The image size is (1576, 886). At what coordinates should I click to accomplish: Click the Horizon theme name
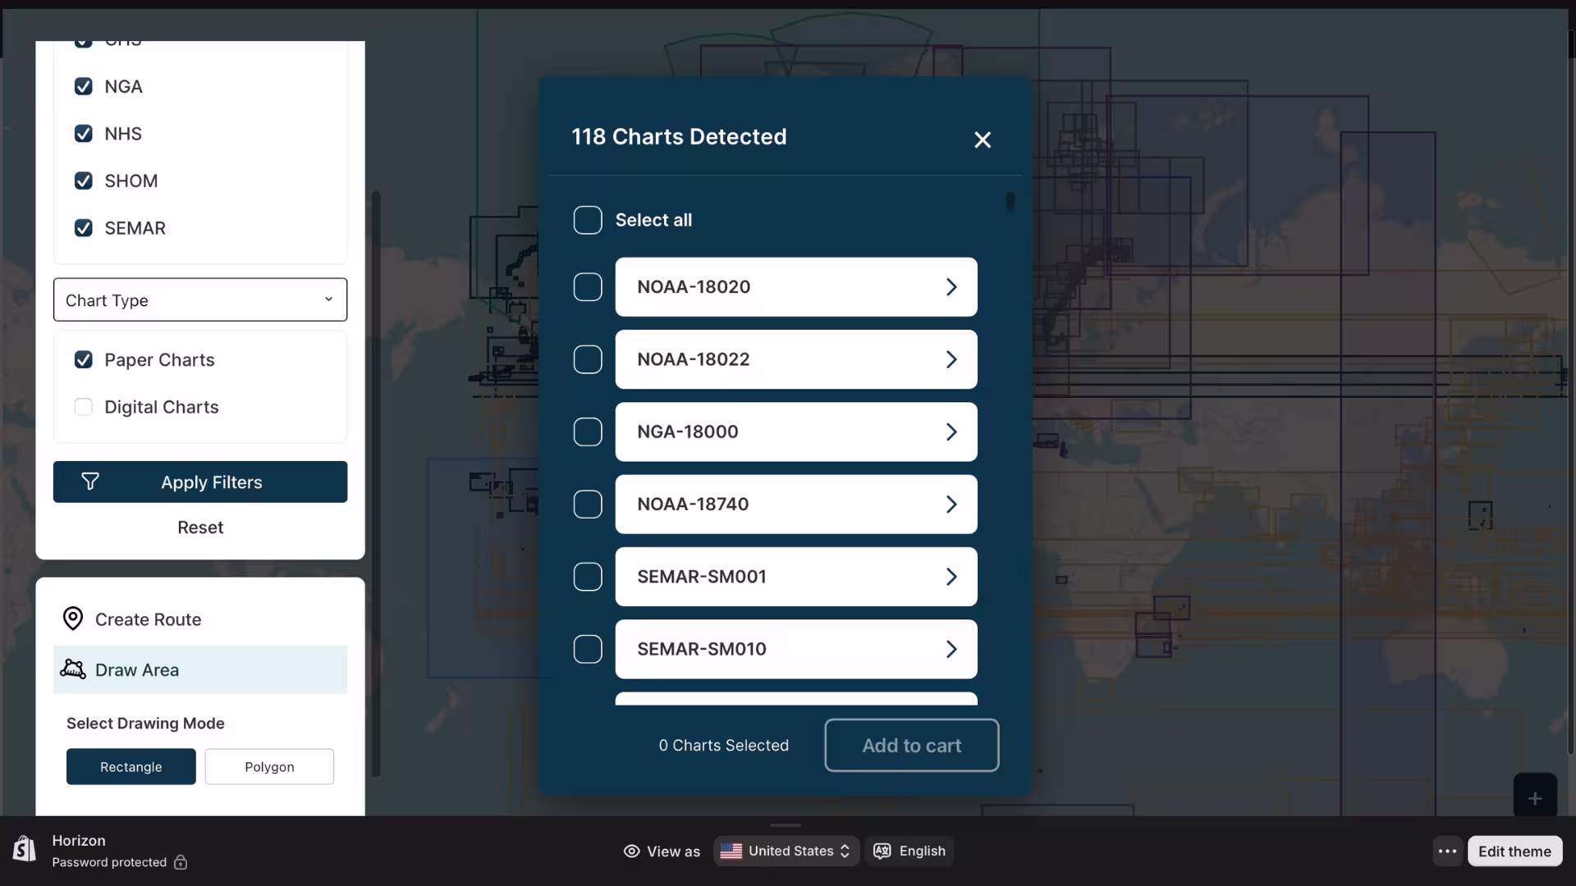[79, 840]
